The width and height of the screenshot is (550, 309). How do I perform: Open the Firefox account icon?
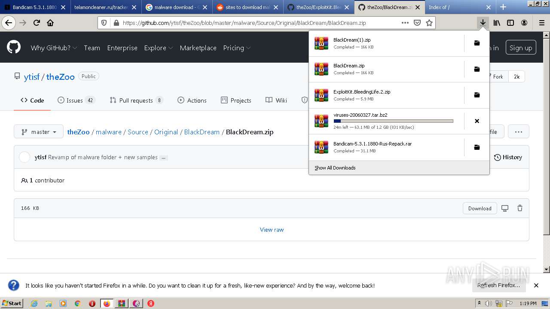[x=524, y=23]
